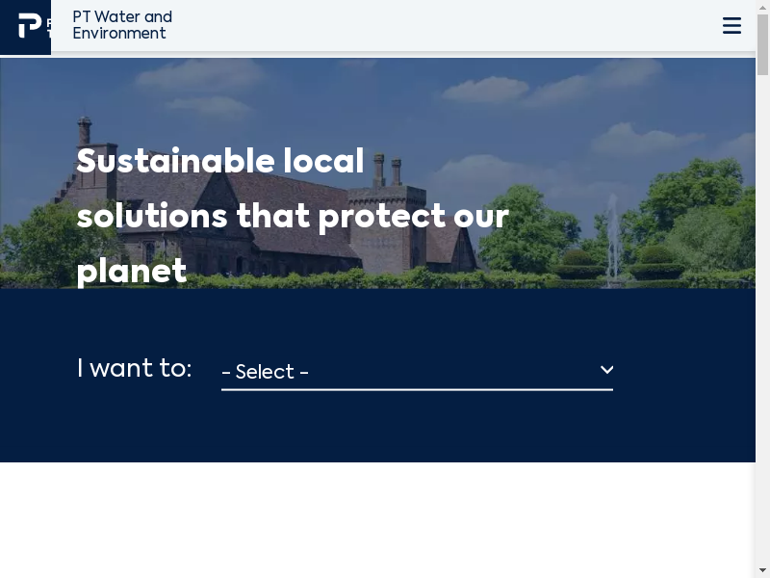Click the scrollbar down arrow
Image resolution: width=770 pixels, height=578 pixels.
(x=762, y=569)
